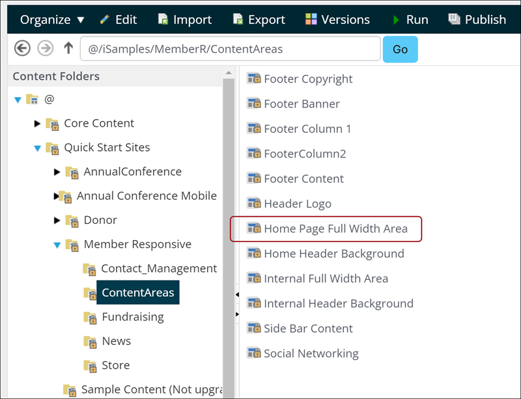Open Home Header Background item
Viewport: 521px width, 399px height.
(x=334, y=254)
